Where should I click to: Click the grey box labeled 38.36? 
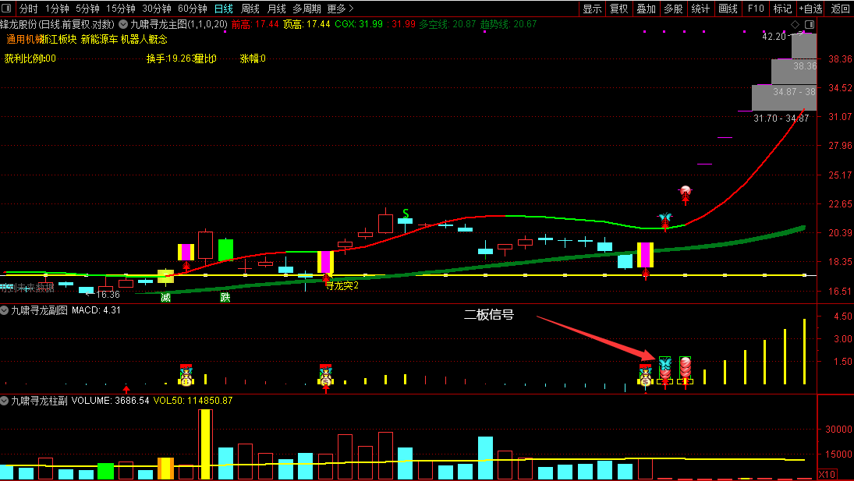(x=794, y=71)
